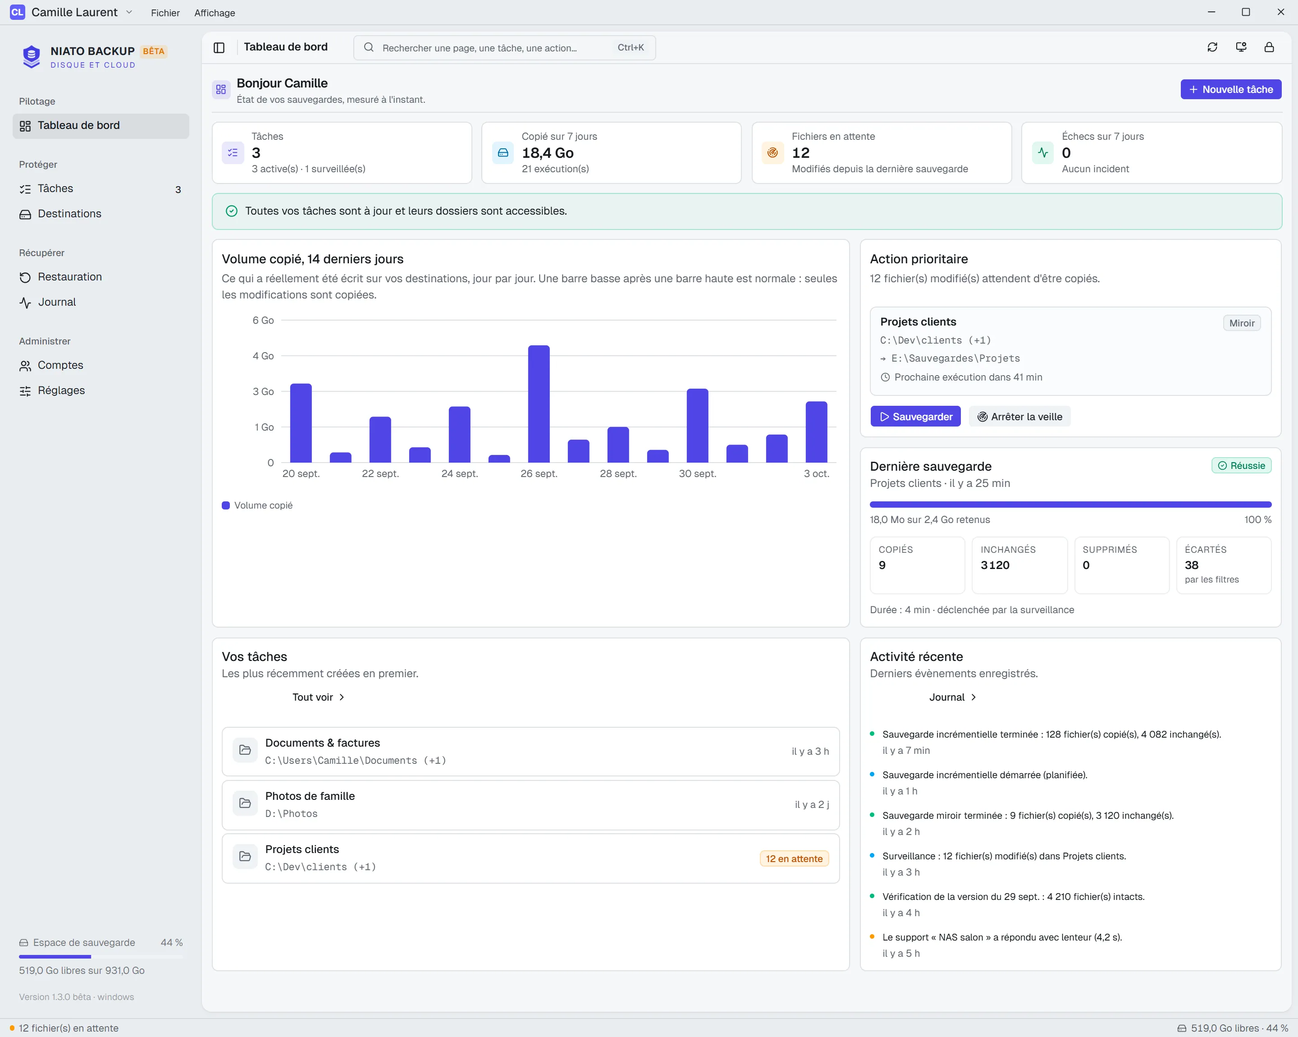Screen dimensions: 1298x1037
Task: Open Restauration in sidebar
Action: pyautogui.click(x=101, y=278)
